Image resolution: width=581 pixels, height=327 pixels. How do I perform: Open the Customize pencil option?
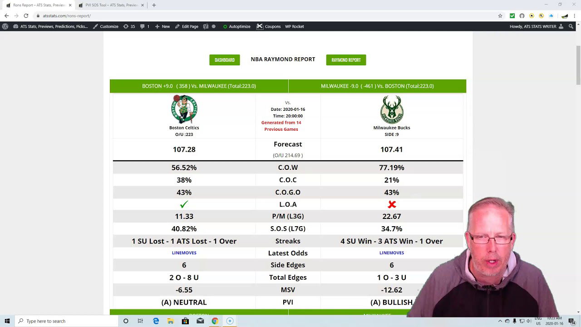106,26
